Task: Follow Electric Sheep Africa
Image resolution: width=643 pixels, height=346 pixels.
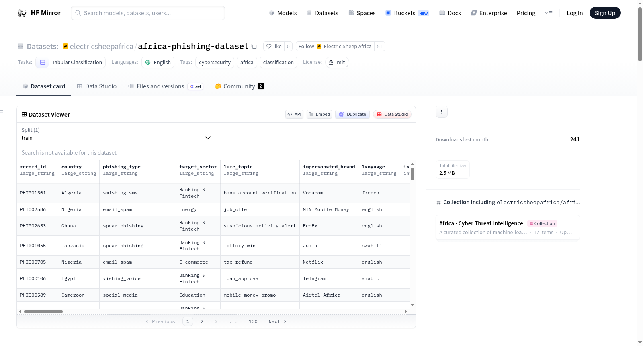Action: coord(335,46)
